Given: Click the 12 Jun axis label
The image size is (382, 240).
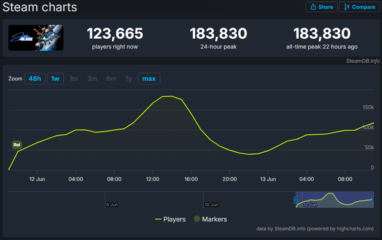Looking at the screenshot, I should pos(37,179).
